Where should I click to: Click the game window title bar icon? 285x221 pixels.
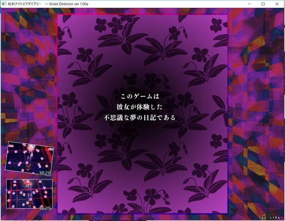point(4,4)
